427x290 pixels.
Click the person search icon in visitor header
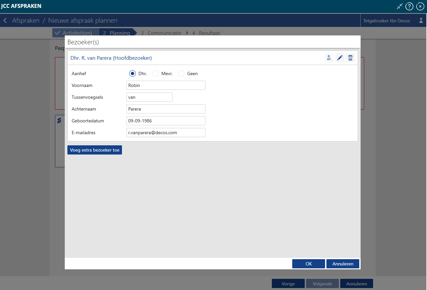(329, 58)
